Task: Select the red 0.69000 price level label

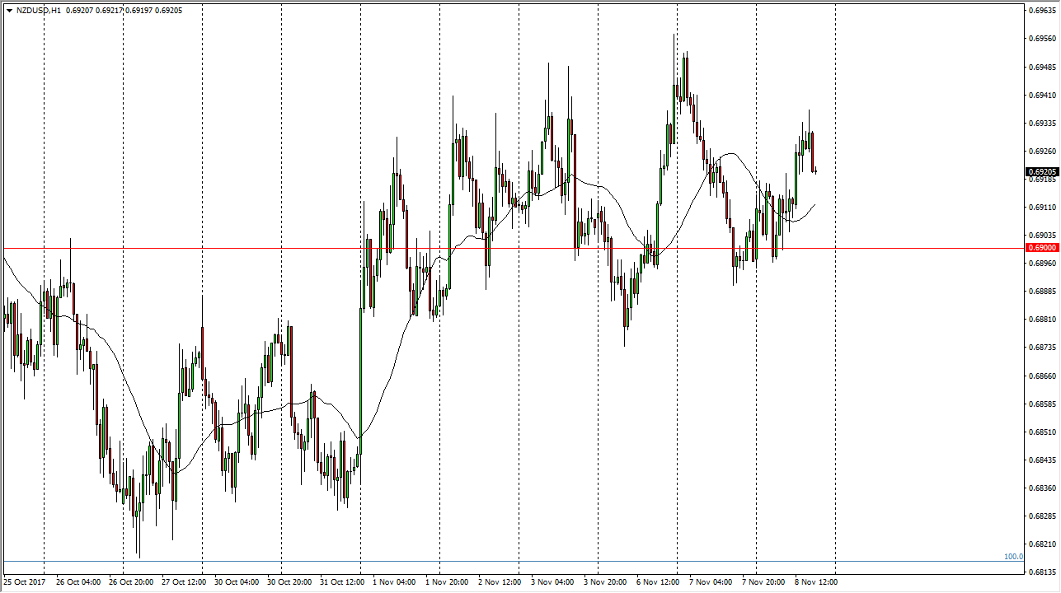Action: click(1042, 248)
